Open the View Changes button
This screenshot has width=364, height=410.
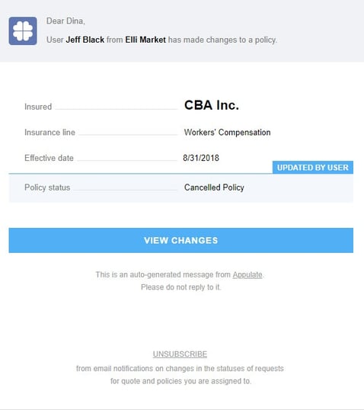tap(180, 240)
